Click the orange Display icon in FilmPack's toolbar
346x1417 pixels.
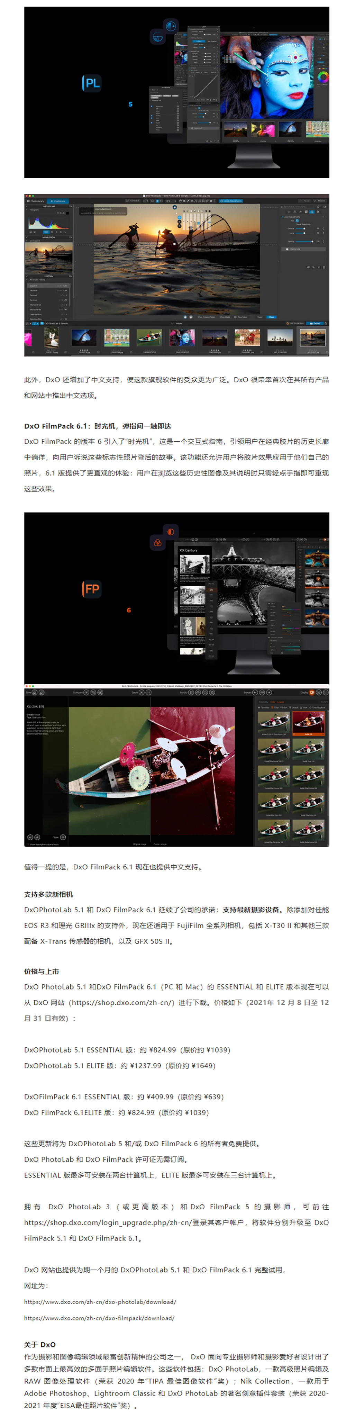coord(312,693)
